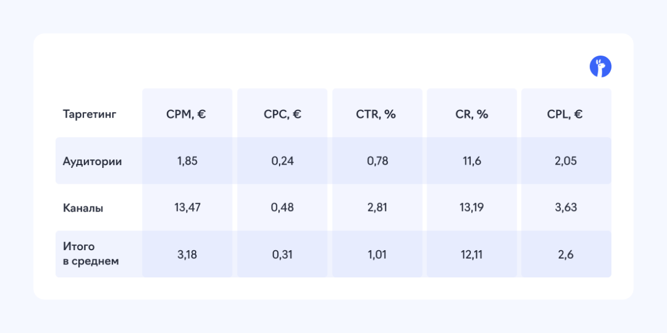Click the CPC, € column header
The width and height of the screenshot is (667, 333).
tap(282, 114)
